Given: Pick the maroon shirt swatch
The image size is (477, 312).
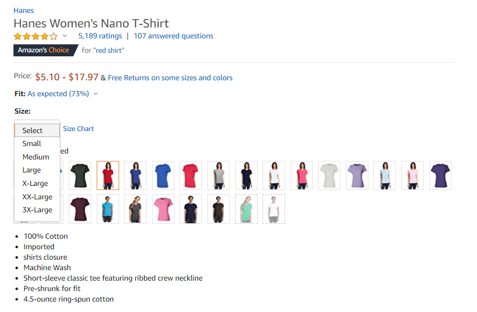Looking at the screenshot, I should click(x=80, y=209).
